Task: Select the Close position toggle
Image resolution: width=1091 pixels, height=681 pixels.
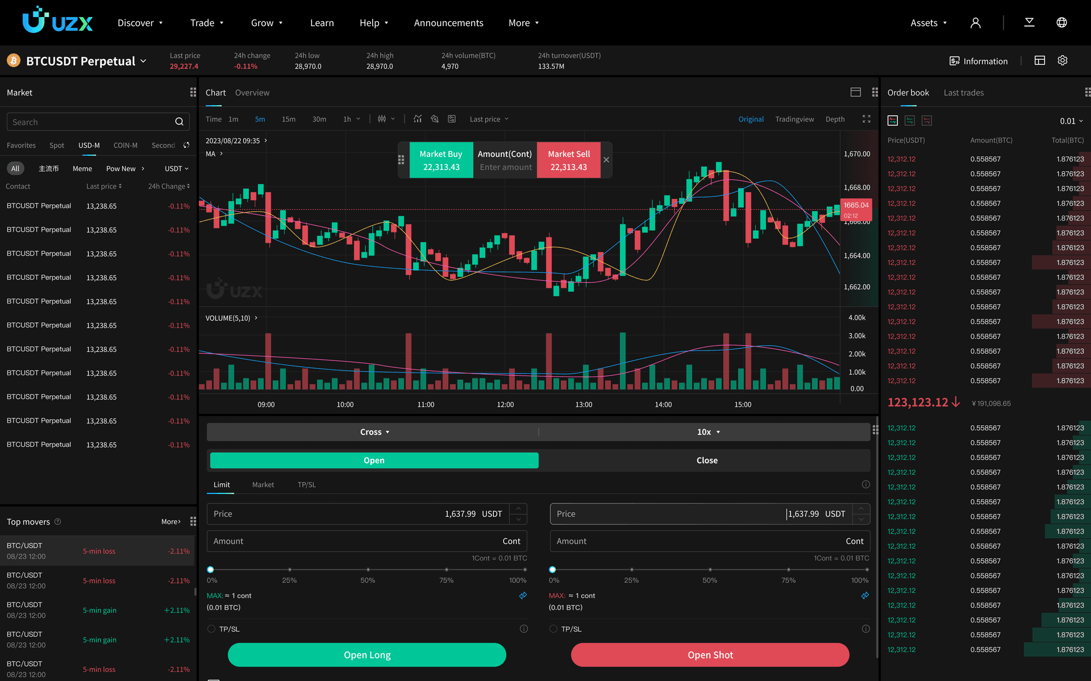Action: click(706, 460)
